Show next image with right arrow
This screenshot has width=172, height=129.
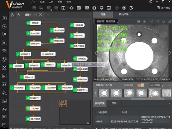tap(170, 53)
